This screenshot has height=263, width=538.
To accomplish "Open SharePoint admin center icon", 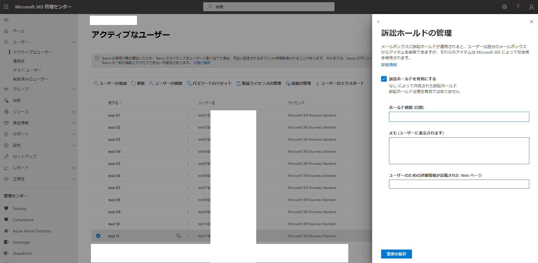I will (6, 253).
